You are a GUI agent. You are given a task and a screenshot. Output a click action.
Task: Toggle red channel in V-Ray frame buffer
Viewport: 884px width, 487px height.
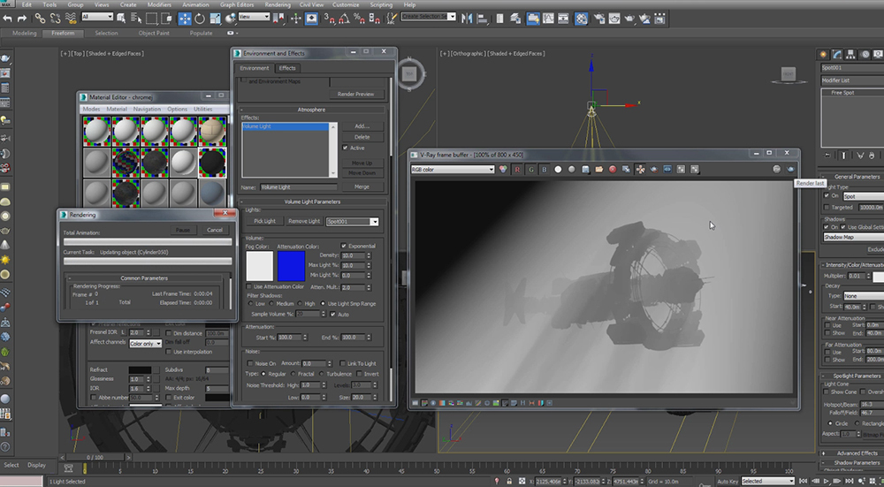516,169
